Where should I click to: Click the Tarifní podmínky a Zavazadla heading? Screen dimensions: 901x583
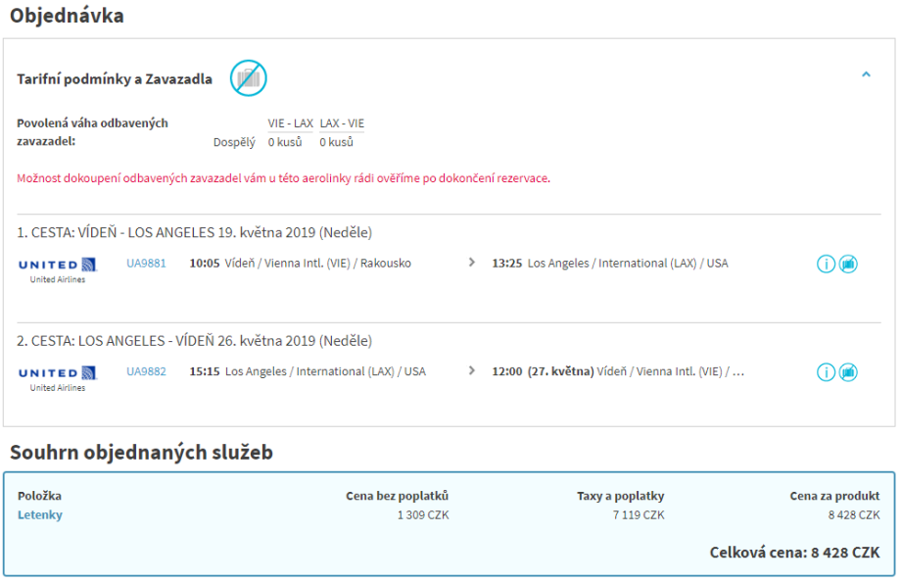click(115, 79)
